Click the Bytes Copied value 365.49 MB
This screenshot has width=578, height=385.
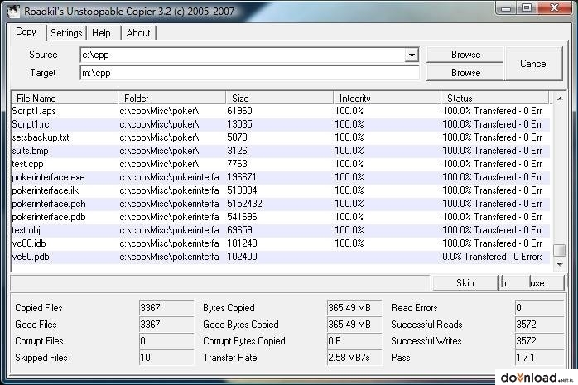pos(354,308)
